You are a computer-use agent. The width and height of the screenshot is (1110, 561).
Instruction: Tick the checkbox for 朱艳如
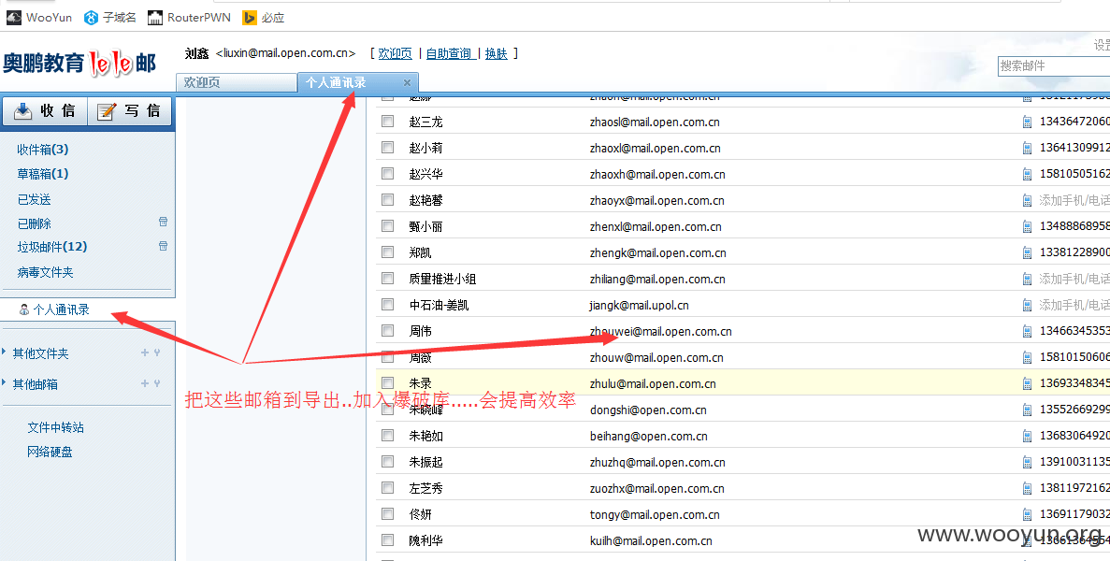click(x=387, y=435)
